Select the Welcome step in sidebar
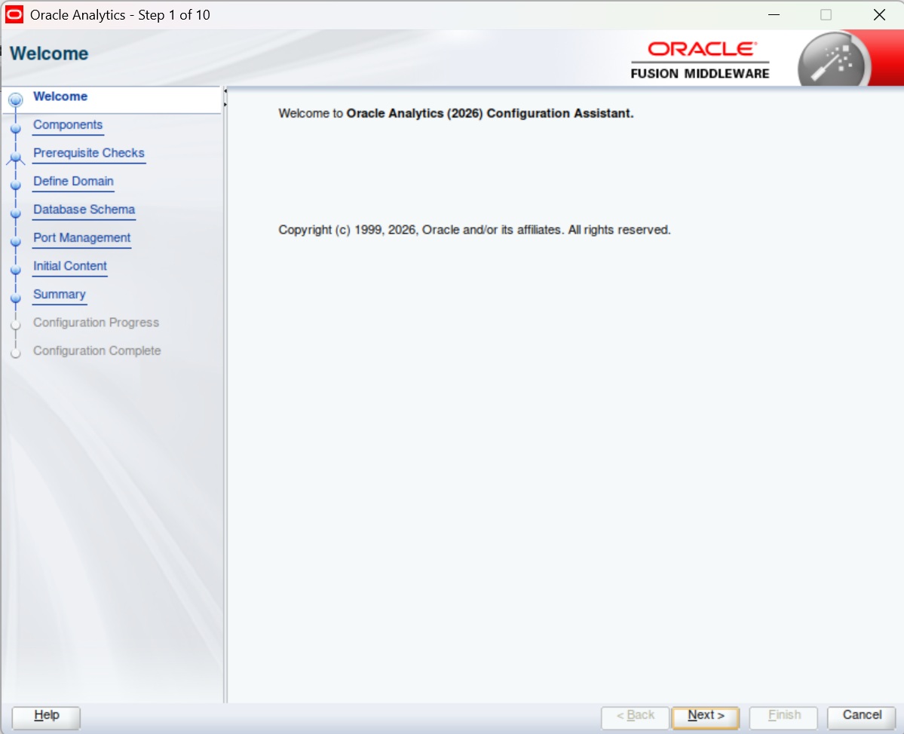This screenshot has width=904, height=734. tap(60, 96)
